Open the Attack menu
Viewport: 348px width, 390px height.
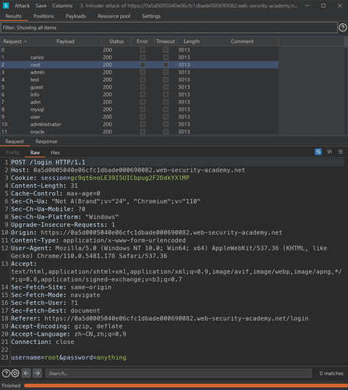[x=22, y=5]
